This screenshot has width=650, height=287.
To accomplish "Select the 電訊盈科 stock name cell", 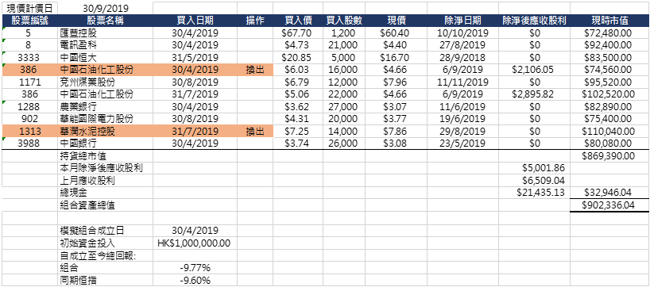I will pyautogui.click(x=106, y=45).
